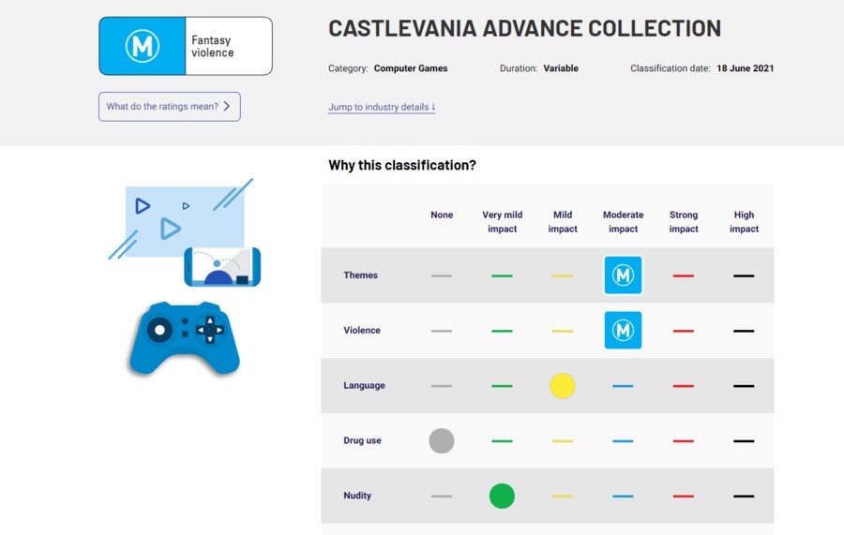
Task: Click the Themes row label
Action: 361,275
